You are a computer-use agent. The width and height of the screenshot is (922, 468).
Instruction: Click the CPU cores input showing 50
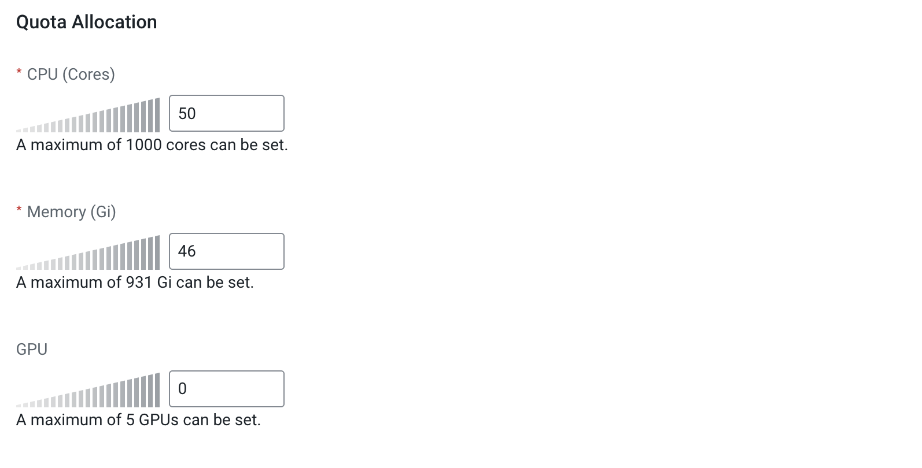coord(226,113)
